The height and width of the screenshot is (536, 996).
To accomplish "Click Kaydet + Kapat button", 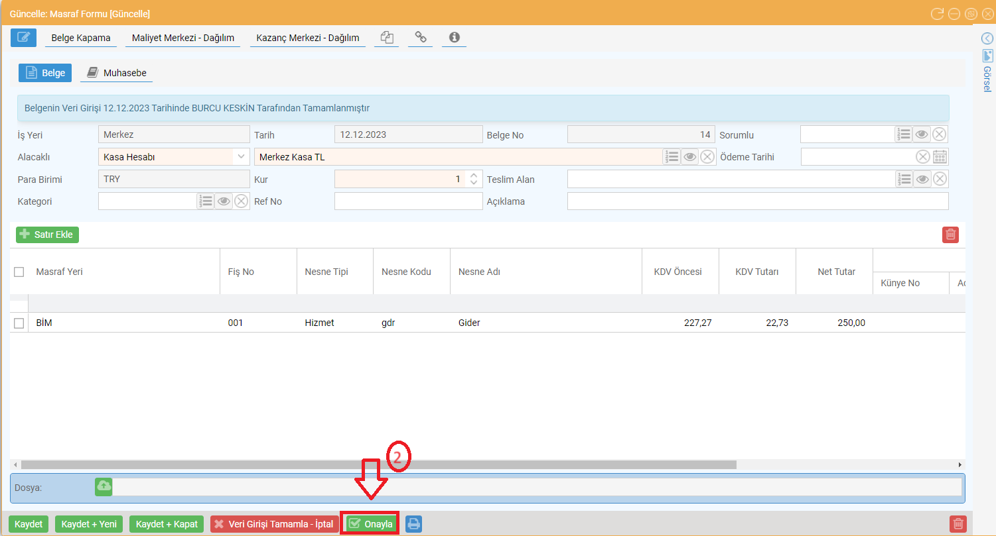I will point(167,524).
